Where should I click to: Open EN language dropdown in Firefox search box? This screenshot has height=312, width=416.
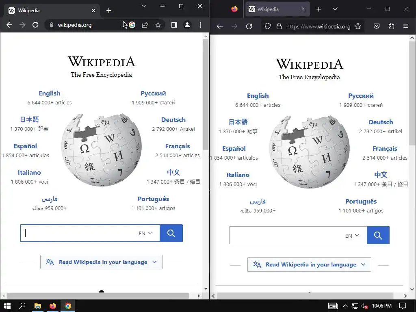(x=352, y=236)
